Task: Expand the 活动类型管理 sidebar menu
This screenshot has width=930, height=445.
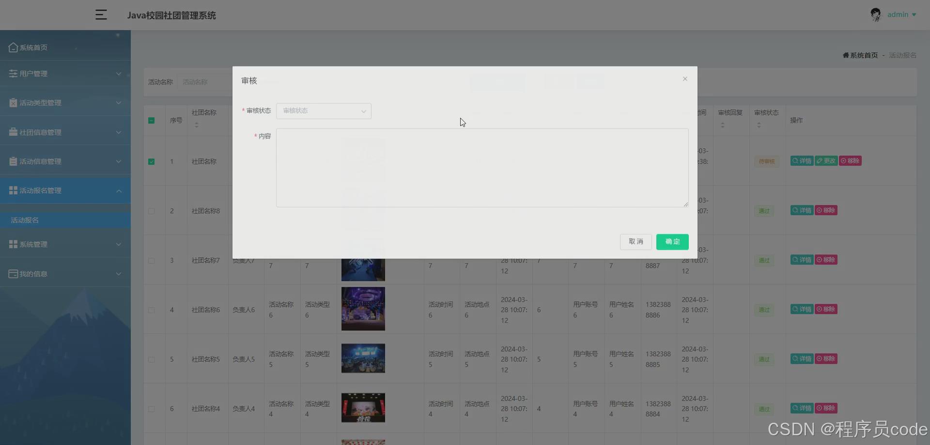Action: (65, 103)
